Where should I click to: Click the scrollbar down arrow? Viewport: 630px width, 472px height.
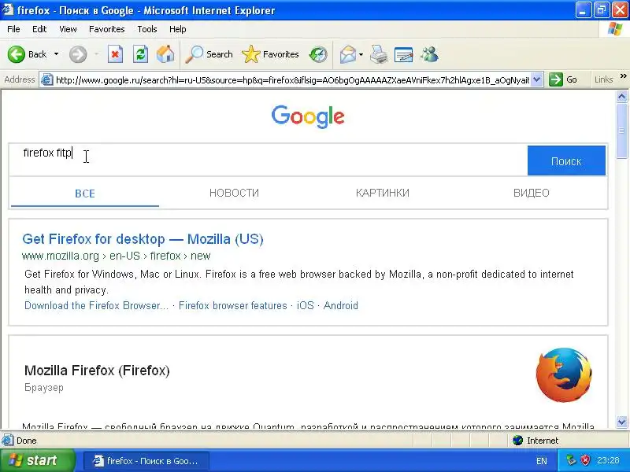[x=621, y=422]
